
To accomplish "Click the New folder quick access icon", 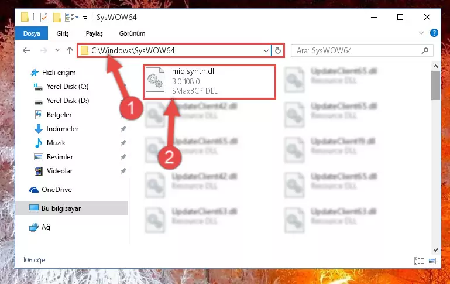I will click(x=57, y=18).
